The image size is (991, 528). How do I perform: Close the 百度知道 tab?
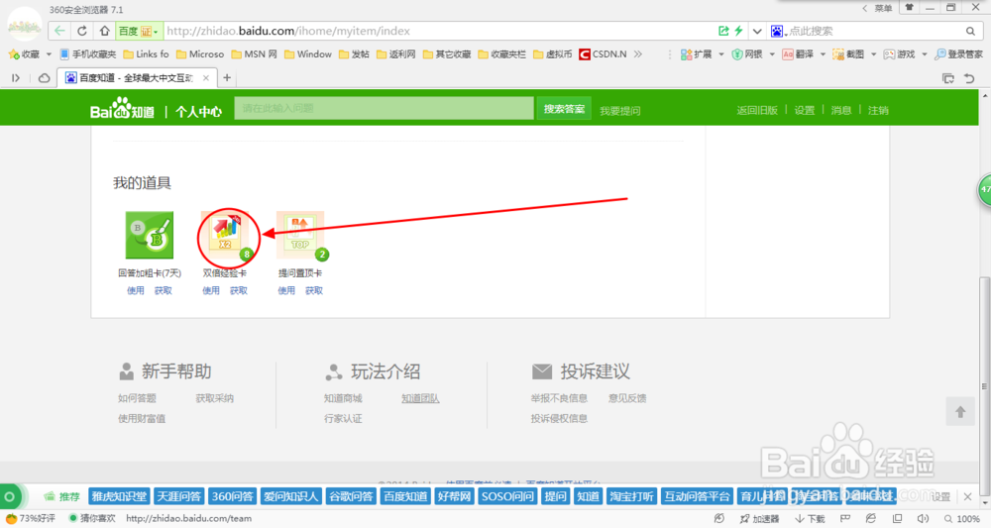point(206,77)
